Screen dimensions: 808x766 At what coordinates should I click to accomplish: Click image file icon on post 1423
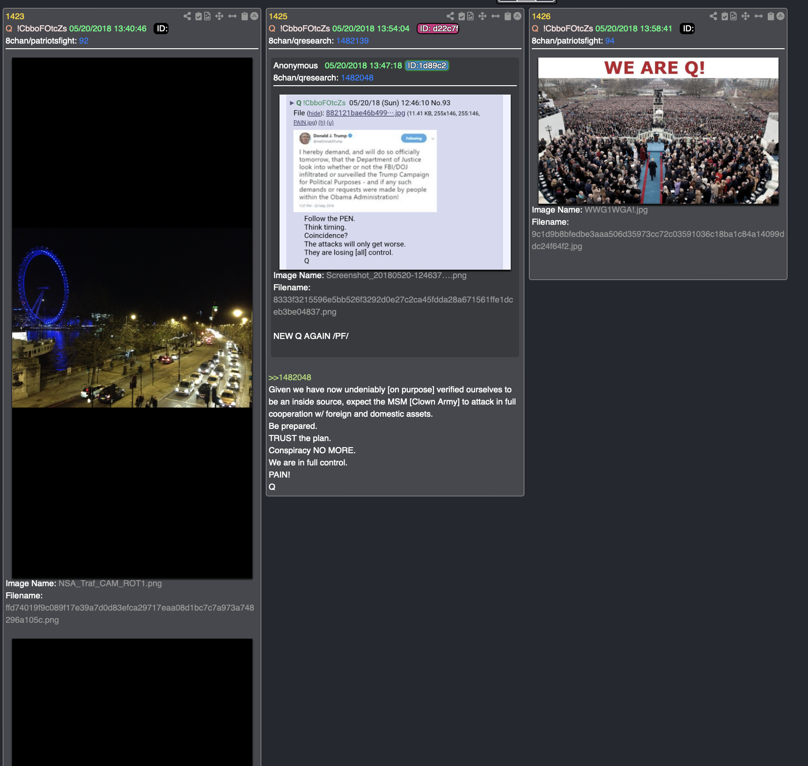click(x=207, y=16)
